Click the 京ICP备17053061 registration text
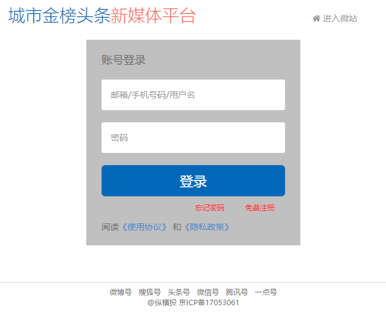386x315 pixels. coord(209,302)
